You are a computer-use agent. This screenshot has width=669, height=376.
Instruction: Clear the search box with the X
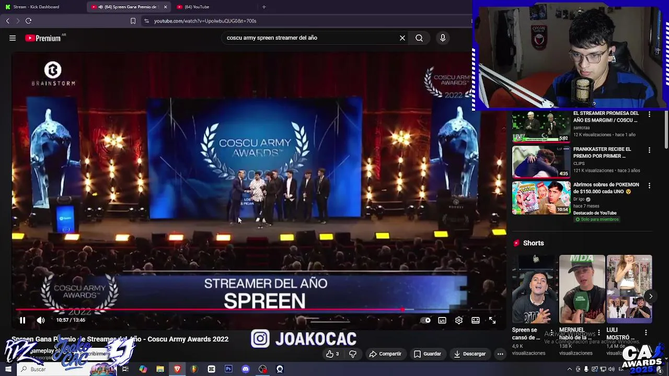click(x=402, y=38)
